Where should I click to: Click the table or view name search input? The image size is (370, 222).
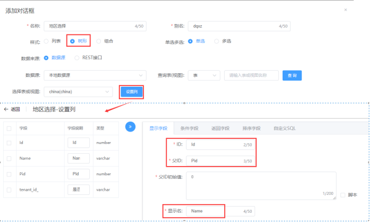[251, 76]
